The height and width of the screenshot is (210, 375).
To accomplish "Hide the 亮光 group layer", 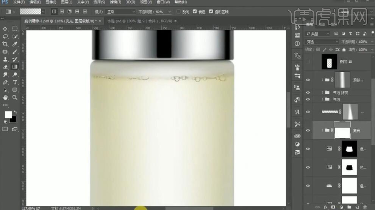I will (308, 130).
